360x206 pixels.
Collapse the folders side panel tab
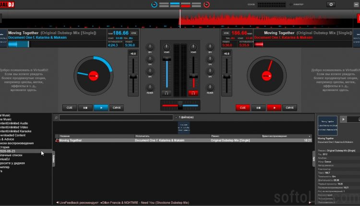(54, 159)
